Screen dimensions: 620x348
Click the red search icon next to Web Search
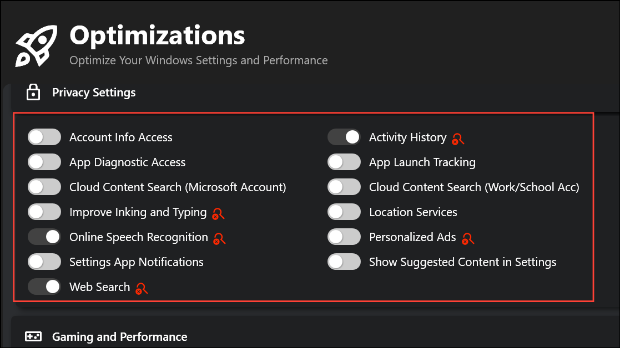pyautogui.click(x=142, y=288)
